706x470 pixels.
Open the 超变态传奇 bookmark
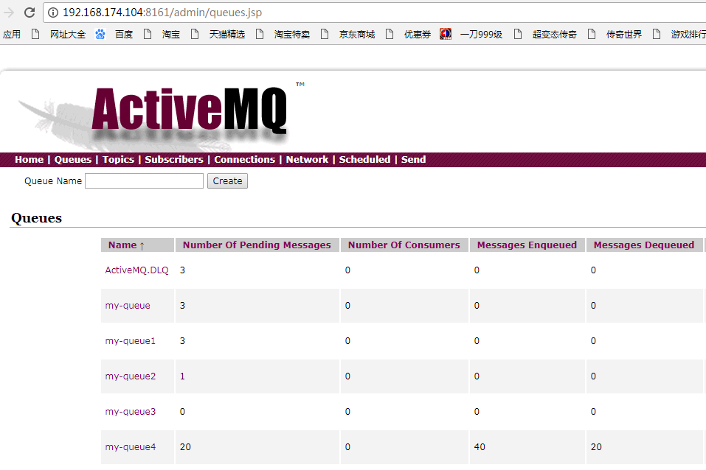pyautogui.click(x=546, y=35)
